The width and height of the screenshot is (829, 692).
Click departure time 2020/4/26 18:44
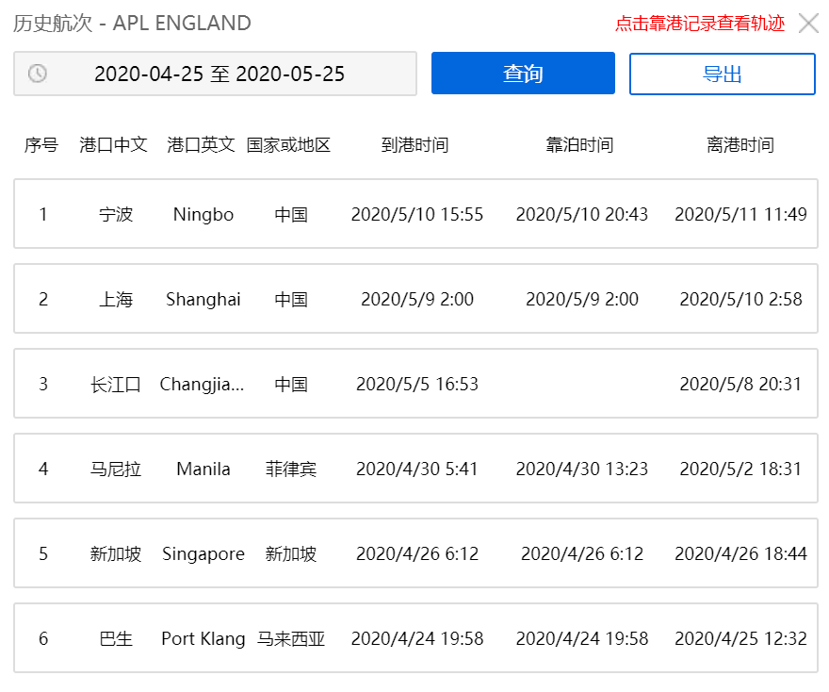(x=740, y=554)
